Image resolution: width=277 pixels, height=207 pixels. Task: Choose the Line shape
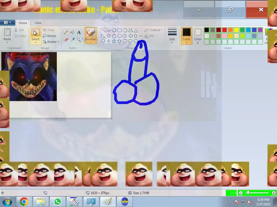coord(103,30)
